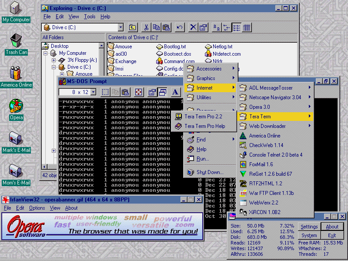348x261 pixels.
Task: Click the All Folders tree scroll-up arrow
Action: (101, 46)
